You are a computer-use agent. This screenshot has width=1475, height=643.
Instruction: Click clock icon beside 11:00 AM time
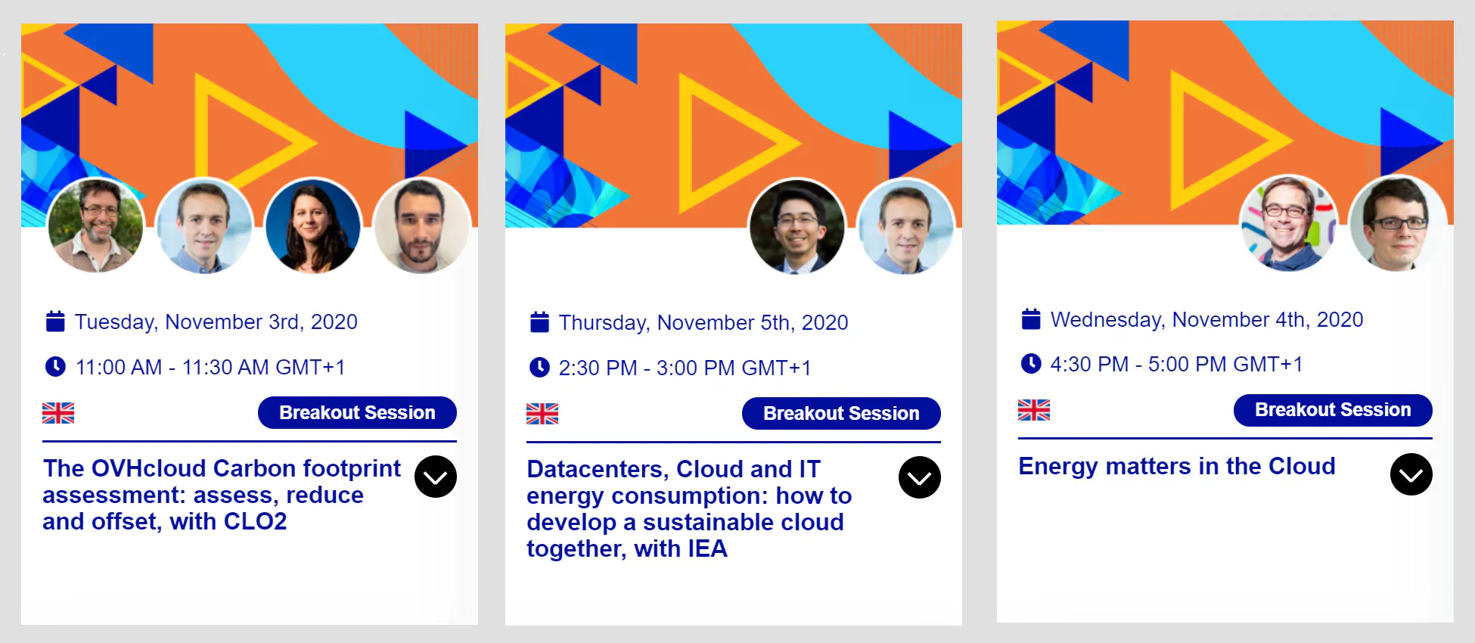pyautogui.click(x=55, y=367)
